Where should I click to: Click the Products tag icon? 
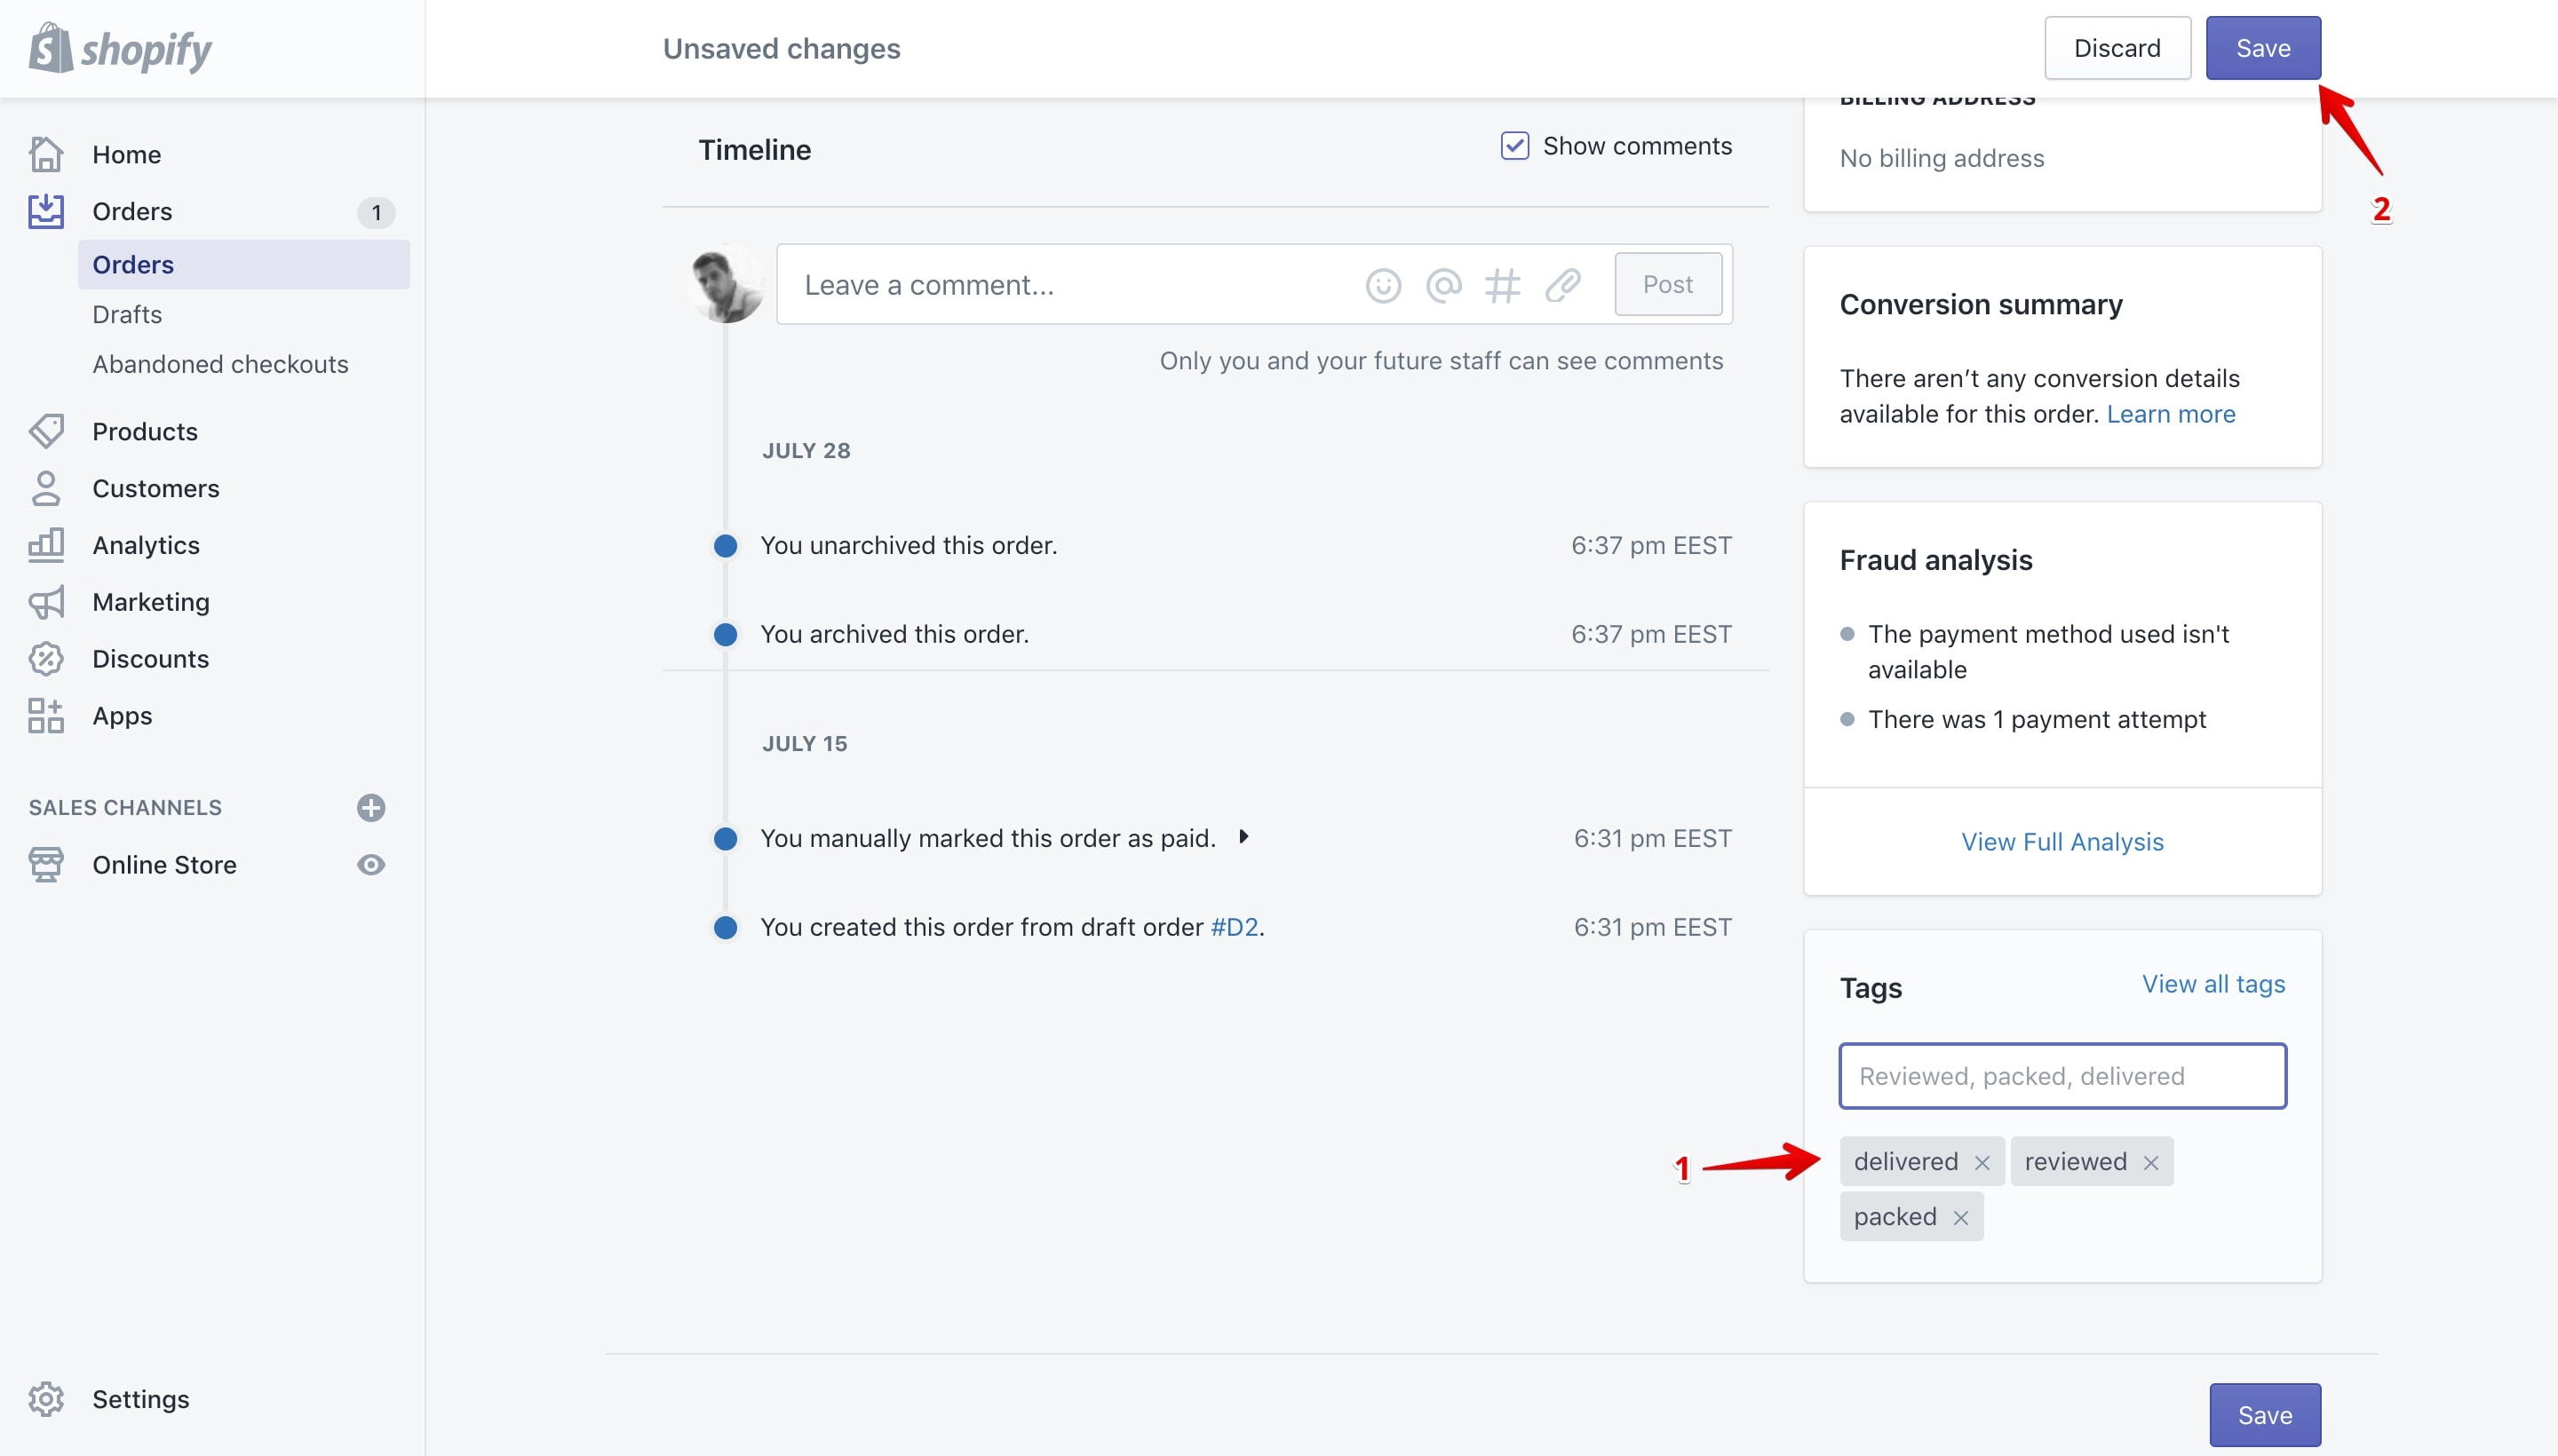click(46, 431)
